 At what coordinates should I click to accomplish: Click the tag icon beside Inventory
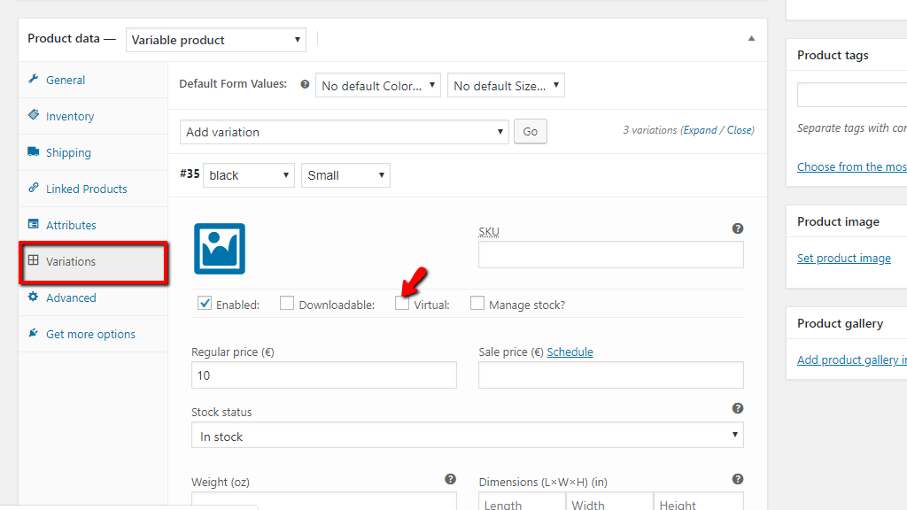tap(33, 114)
